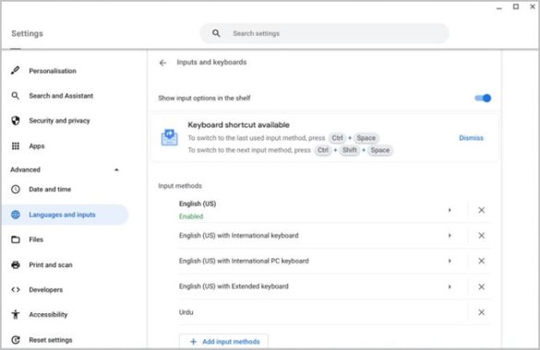Click the Apps grid icon

[16, 146]
